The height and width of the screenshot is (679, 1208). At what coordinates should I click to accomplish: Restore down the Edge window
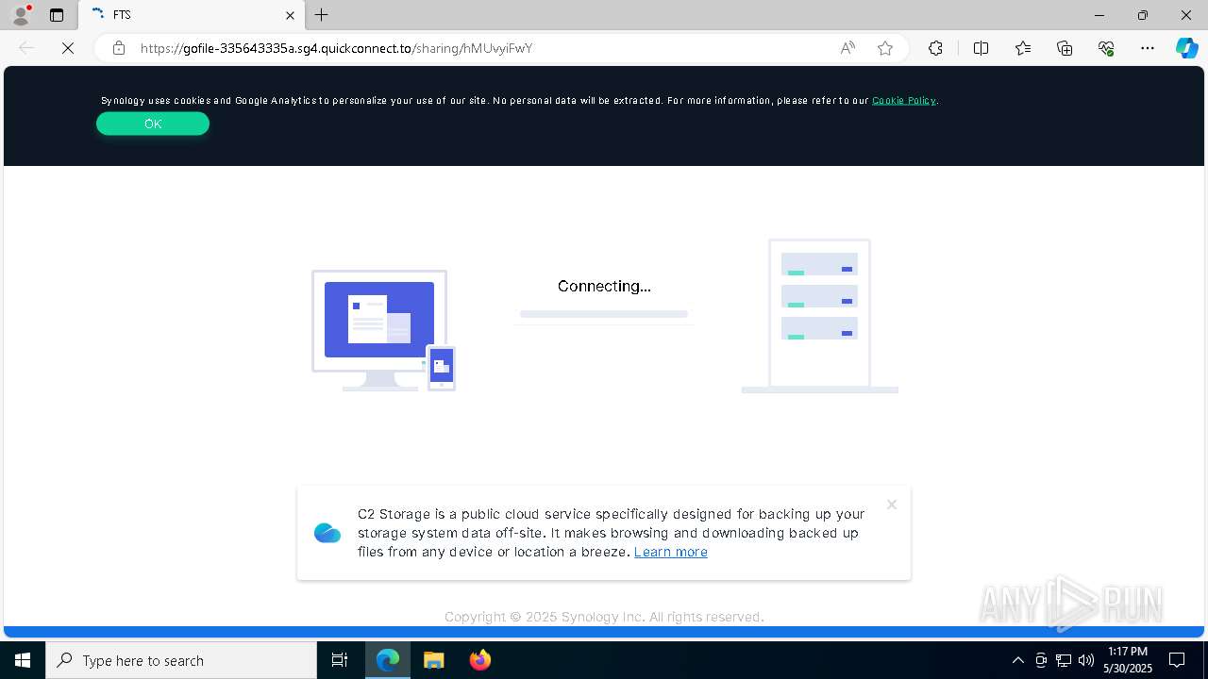[x=1143, y=15]
